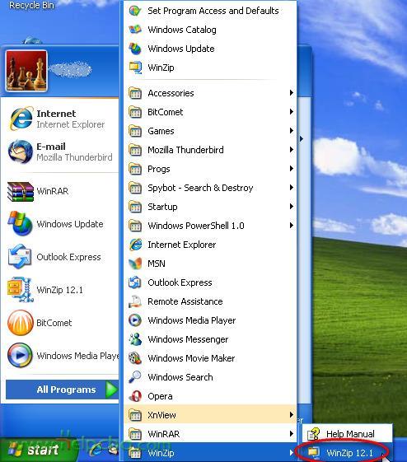Click the Help Manual icon in WinZip submenu
Image resolution: width=407 pixels, height=462 pixels.
pyautogui.click(x=314, y=434)
